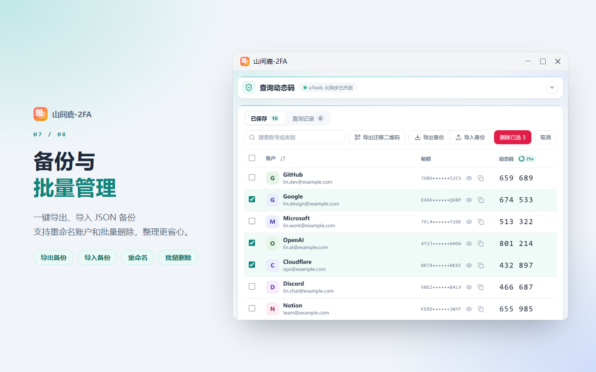
Task: Reveal the Cloudflare secret key
Action: pos(469,266)
